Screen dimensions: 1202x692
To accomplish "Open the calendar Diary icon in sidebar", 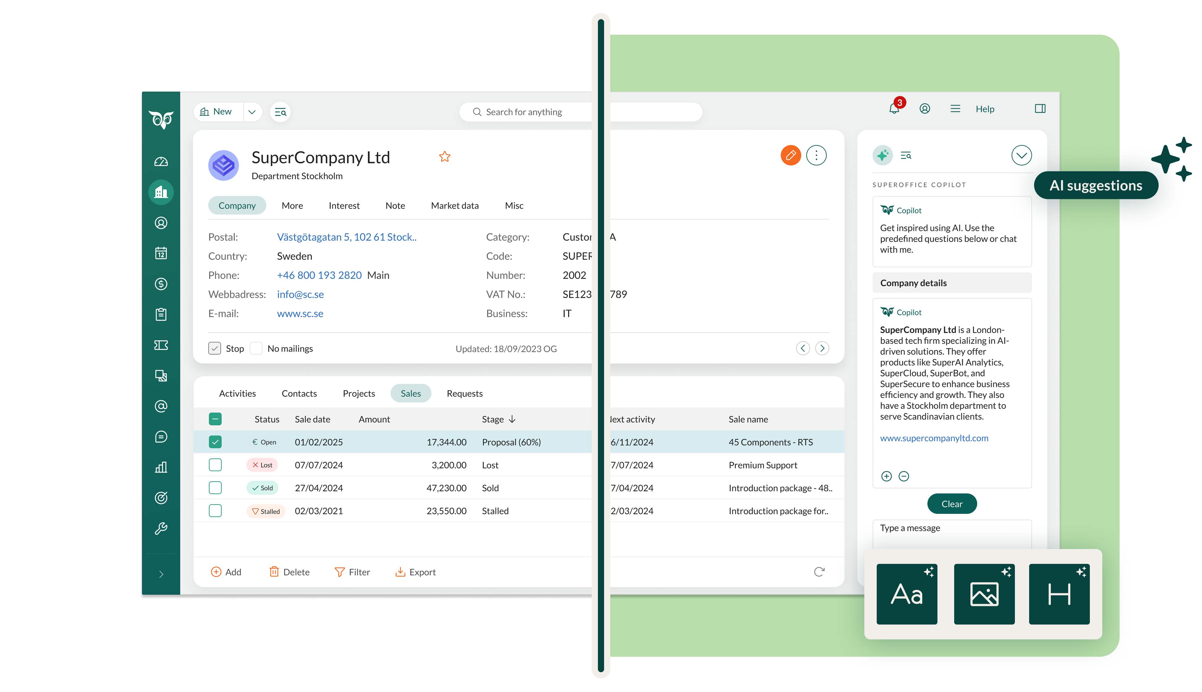I will point(161,253).
